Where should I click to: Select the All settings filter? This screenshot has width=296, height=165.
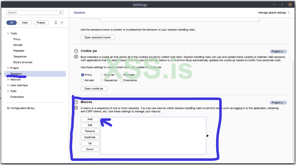12,23
